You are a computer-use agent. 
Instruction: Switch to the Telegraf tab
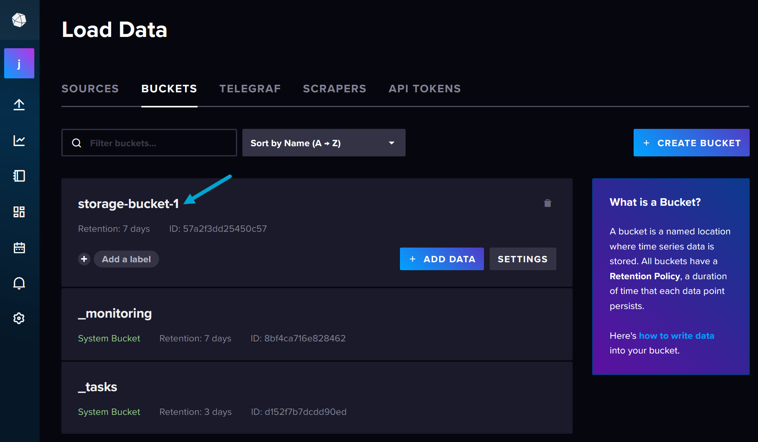(x=250, y=89)
